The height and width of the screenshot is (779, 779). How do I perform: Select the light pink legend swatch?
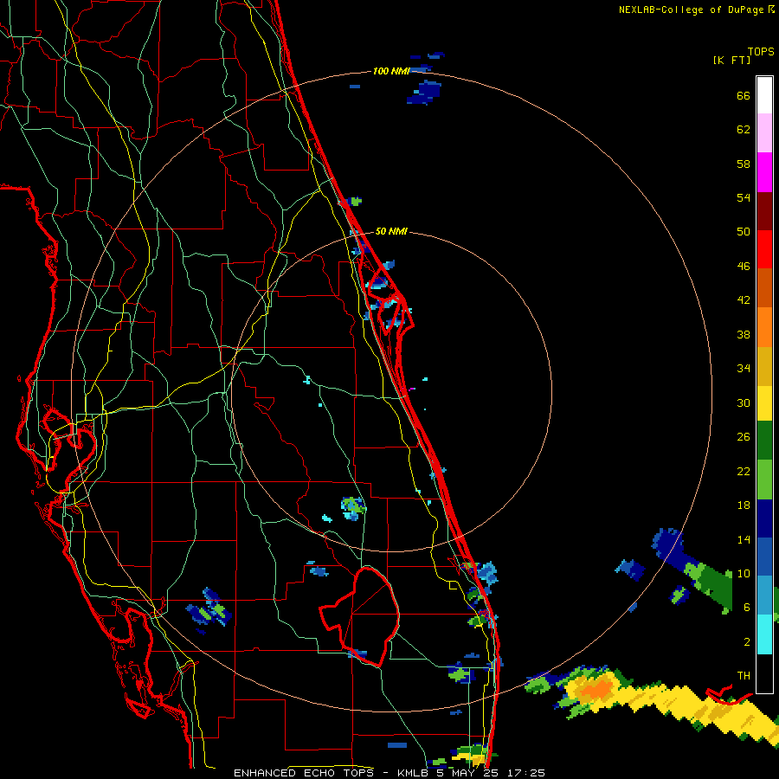pos(764,133)
